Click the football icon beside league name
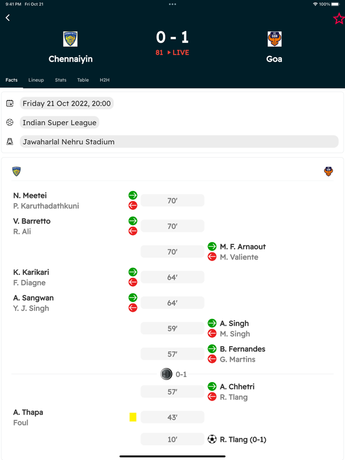Viewport: 345px width, 460px height. [10, 123]
